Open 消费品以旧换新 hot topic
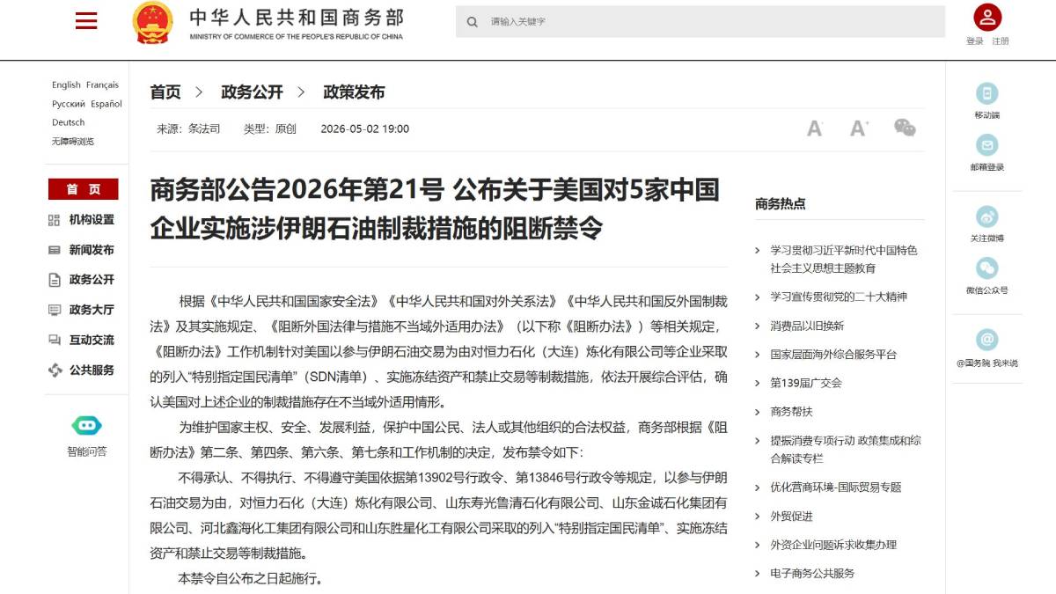Image resolution: width=1056 pixels, height=594 pixels. (807, 326)
